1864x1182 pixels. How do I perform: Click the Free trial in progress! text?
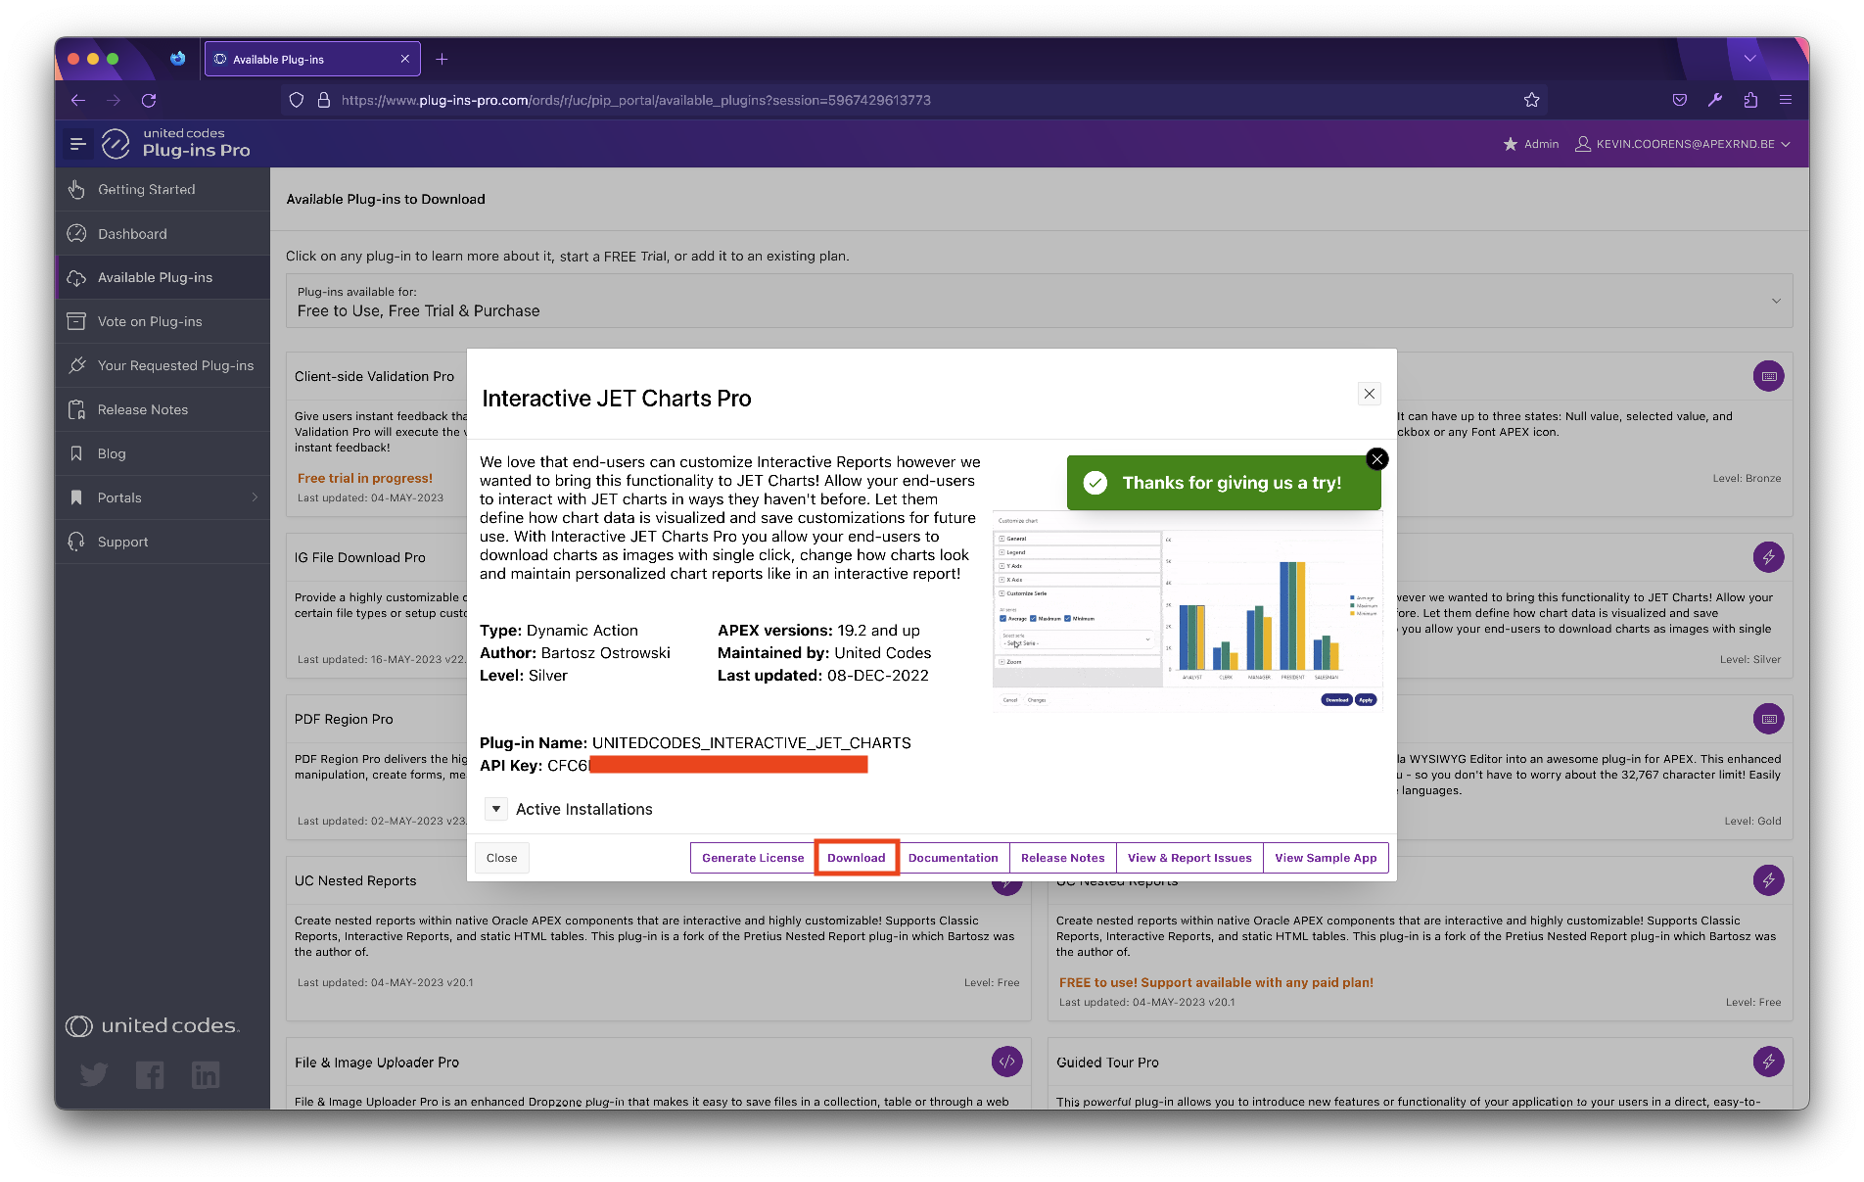(x=365, y=478)
